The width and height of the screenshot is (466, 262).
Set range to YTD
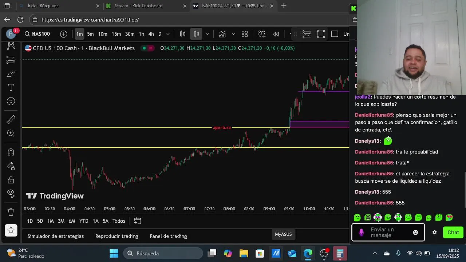84,221
